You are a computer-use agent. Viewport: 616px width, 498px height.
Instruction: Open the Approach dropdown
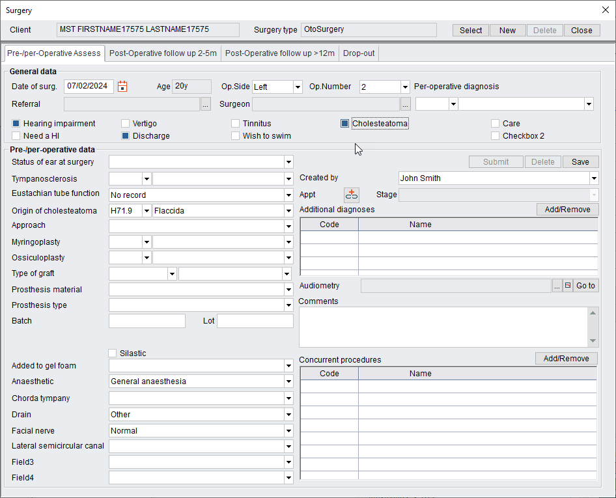(288, 227)
